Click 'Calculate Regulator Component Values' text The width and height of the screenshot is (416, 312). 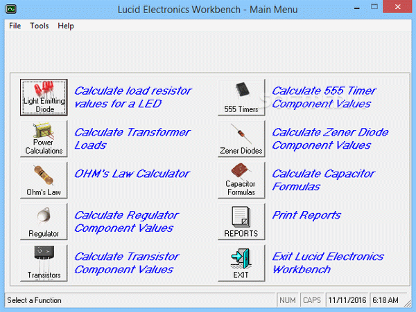pos(127,221)
